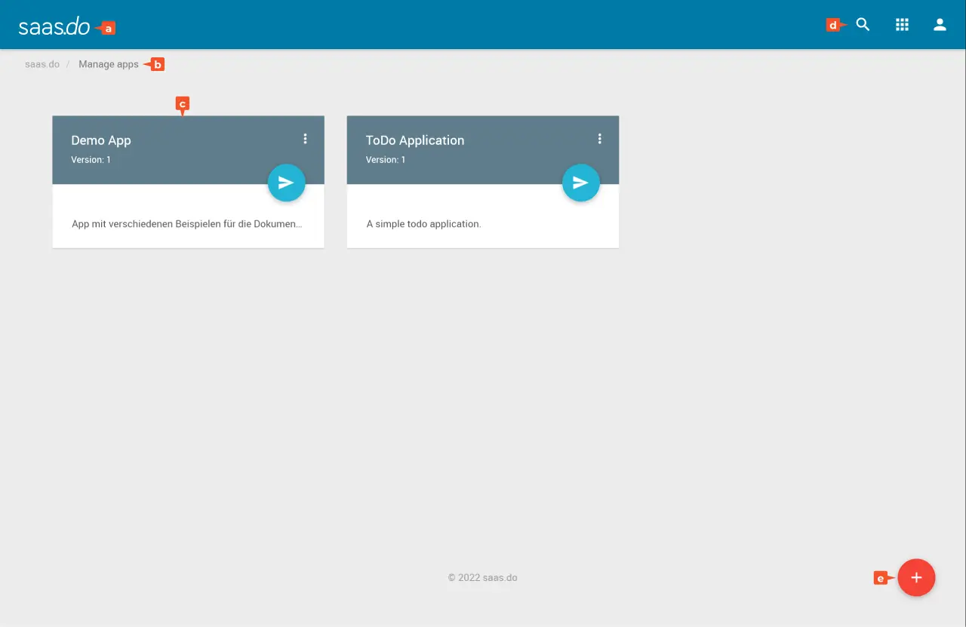Launch Demo App with its paper-plane button
Viewport: 966px width, 627px height.
(286, 183)
